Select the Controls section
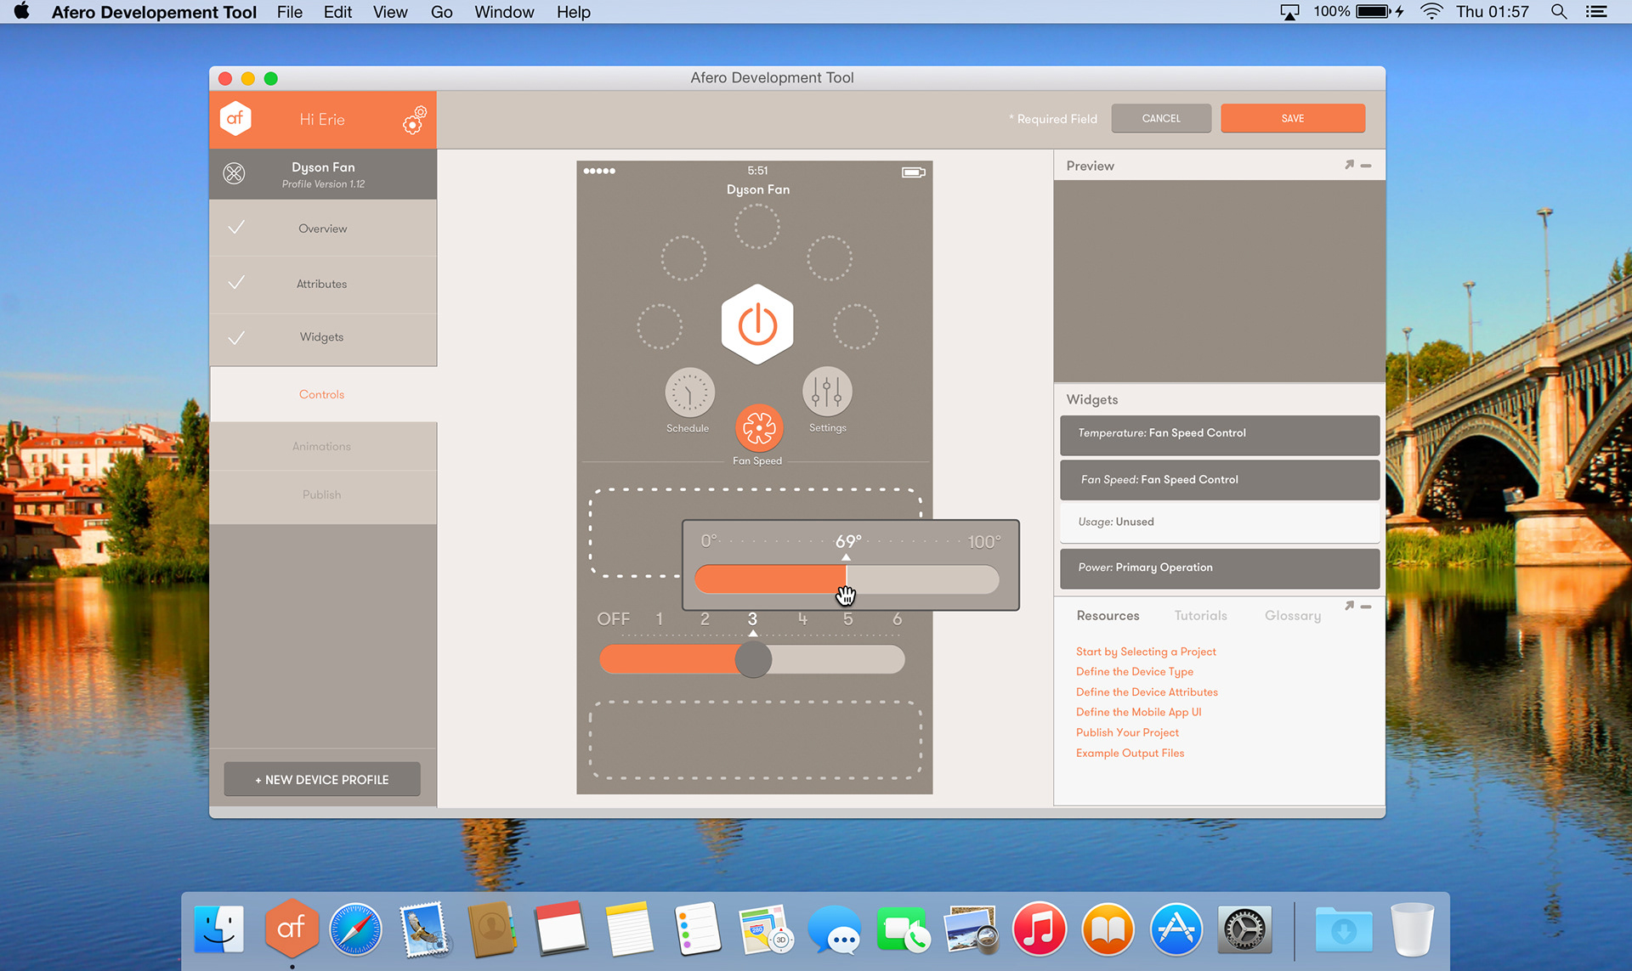This screenshot has width=1632, height=971. [x=323, y=394]
